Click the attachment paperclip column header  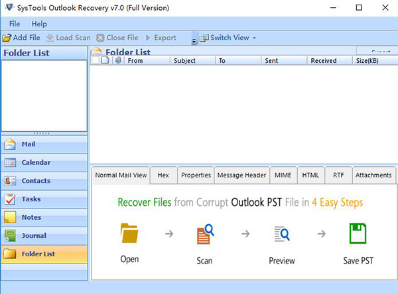coord(118,60)
